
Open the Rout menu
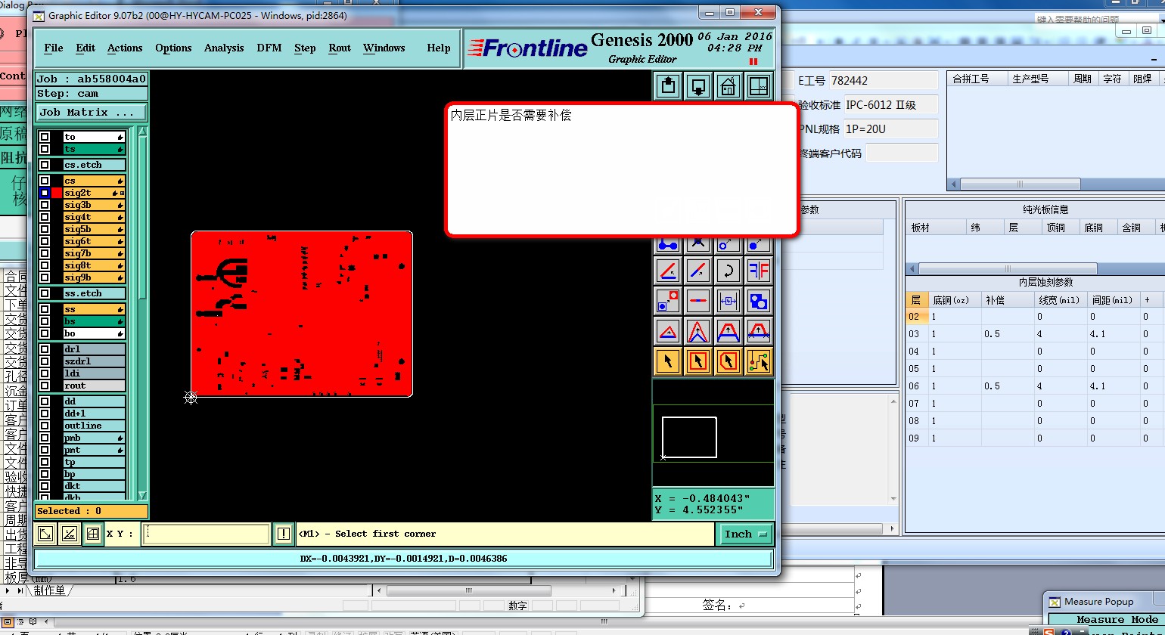(x=340, y=48)
